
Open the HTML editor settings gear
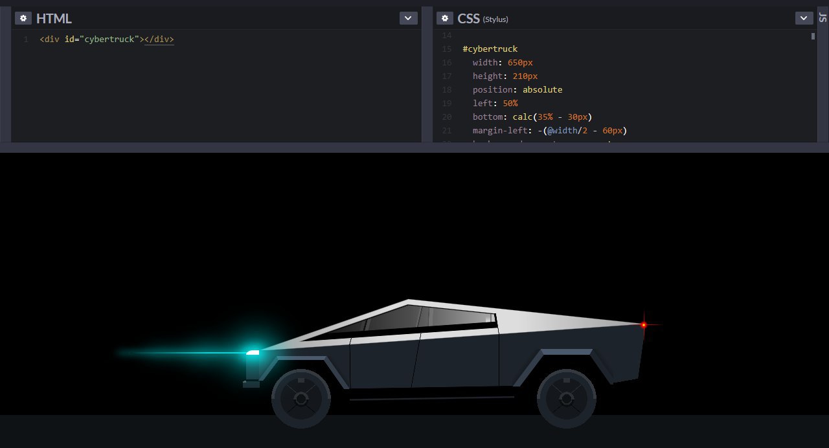(x=23, y=18)
